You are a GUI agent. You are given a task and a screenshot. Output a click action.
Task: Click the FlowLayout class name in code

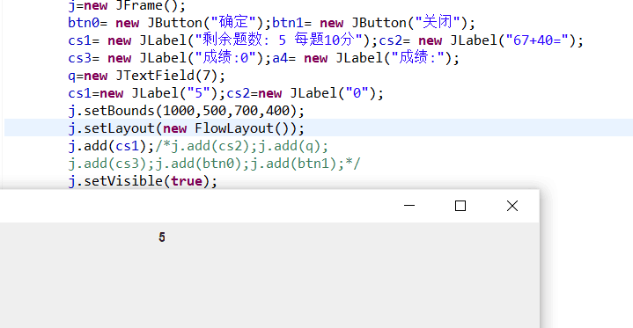click(234, 128)
